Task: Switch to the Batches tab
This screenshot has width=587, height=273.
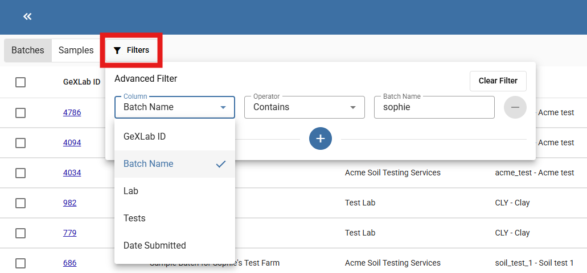Action: point(28,51)
